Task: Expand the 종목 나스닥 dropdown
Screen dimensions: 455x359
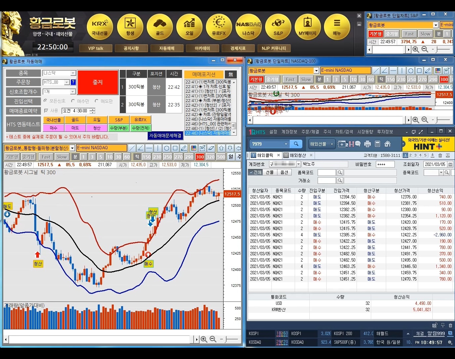Action: click(73, 73)
